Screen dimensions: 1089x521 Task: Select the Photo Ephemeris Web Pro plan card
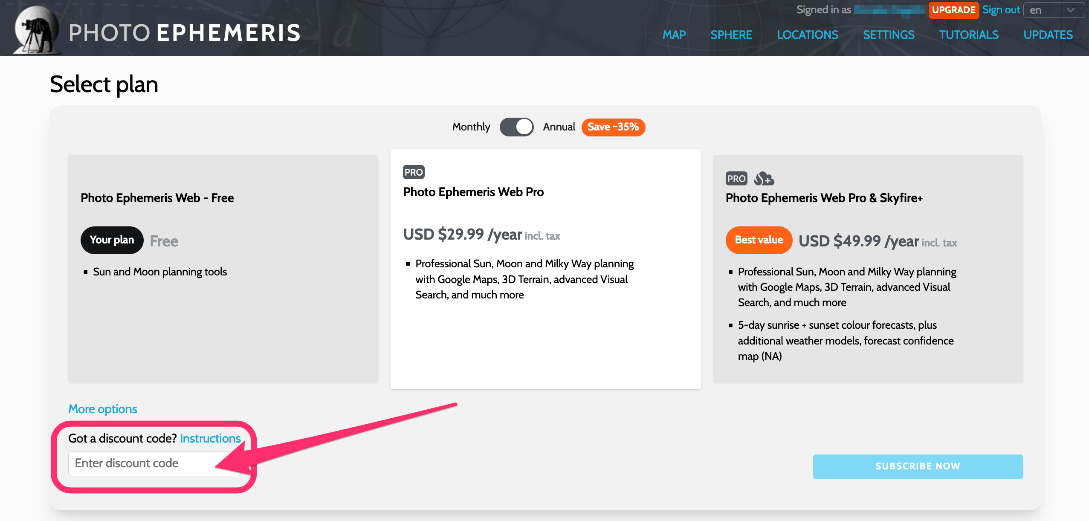[545, 269]
